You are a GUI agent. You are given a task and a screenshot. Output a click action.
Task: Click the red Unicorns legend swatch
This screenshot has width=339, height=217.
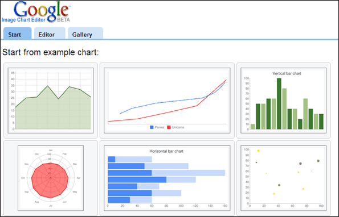pyautogui.click(x=169, y=127)
